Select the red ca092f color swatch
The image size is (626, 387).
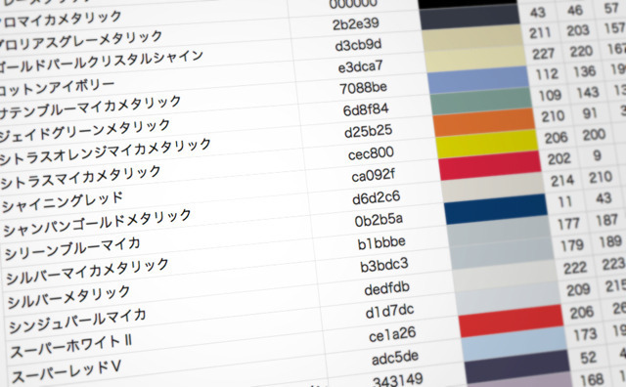click(490, 165)
